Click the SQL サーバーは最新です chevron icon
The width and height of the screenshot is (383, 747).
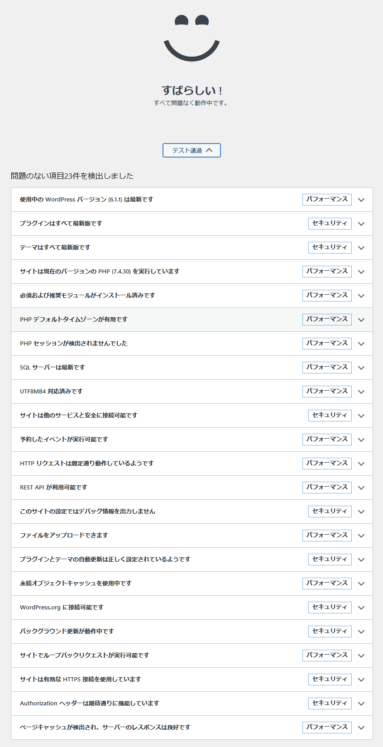coord(361,368)
